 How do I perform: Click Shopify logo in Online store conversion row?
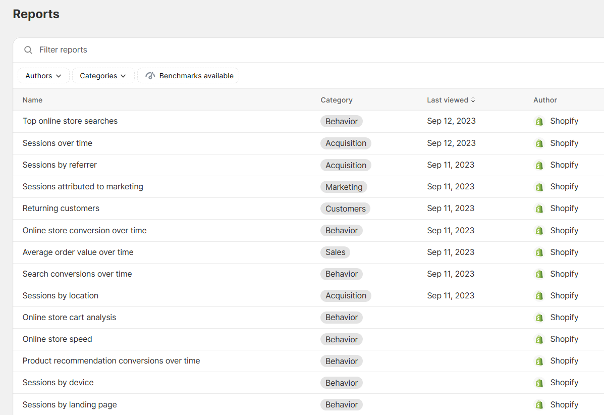click(539, 230)
